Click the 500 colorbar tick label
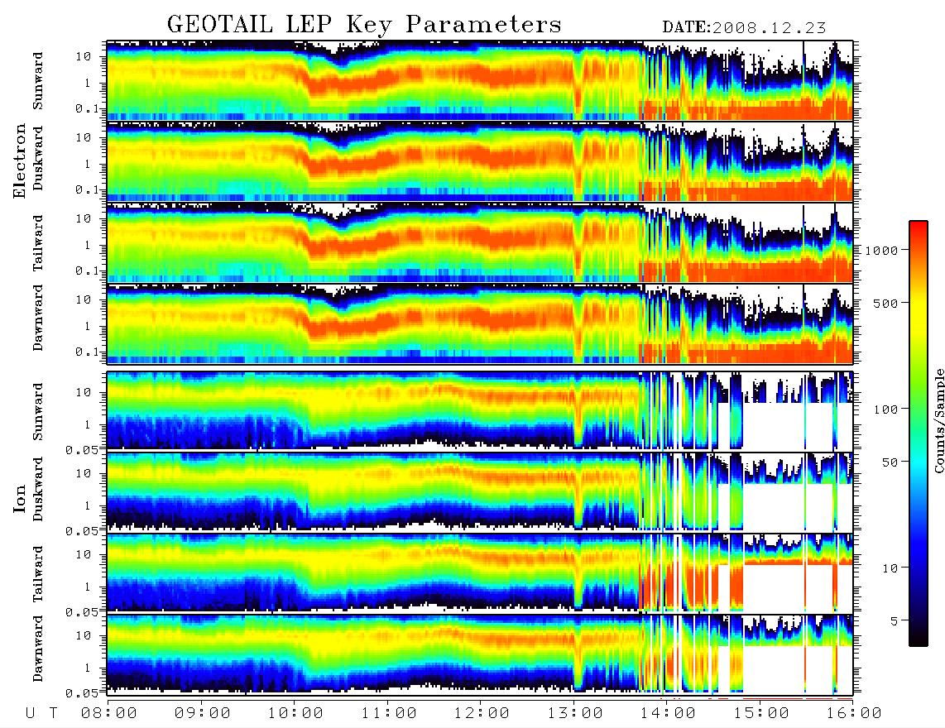The image size is (945, 728). click(x=886, y=303)
